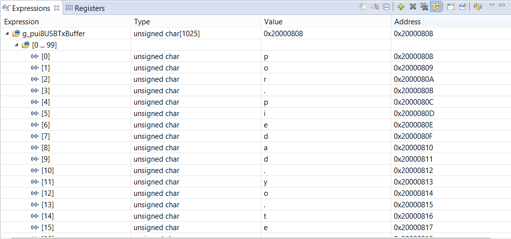Open the View Menu dropdown triangle
The image size is (511, 239).
pos(492,5)
